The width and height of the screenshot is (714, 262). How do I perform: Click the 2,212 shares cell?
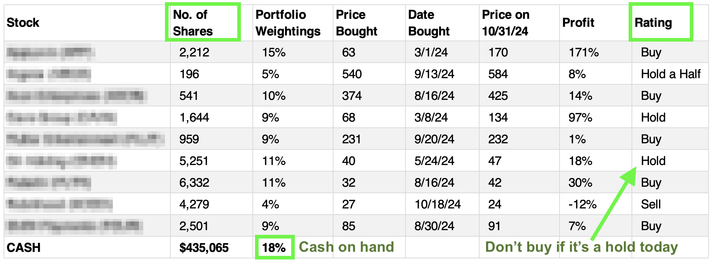click(x=194, y=52)
